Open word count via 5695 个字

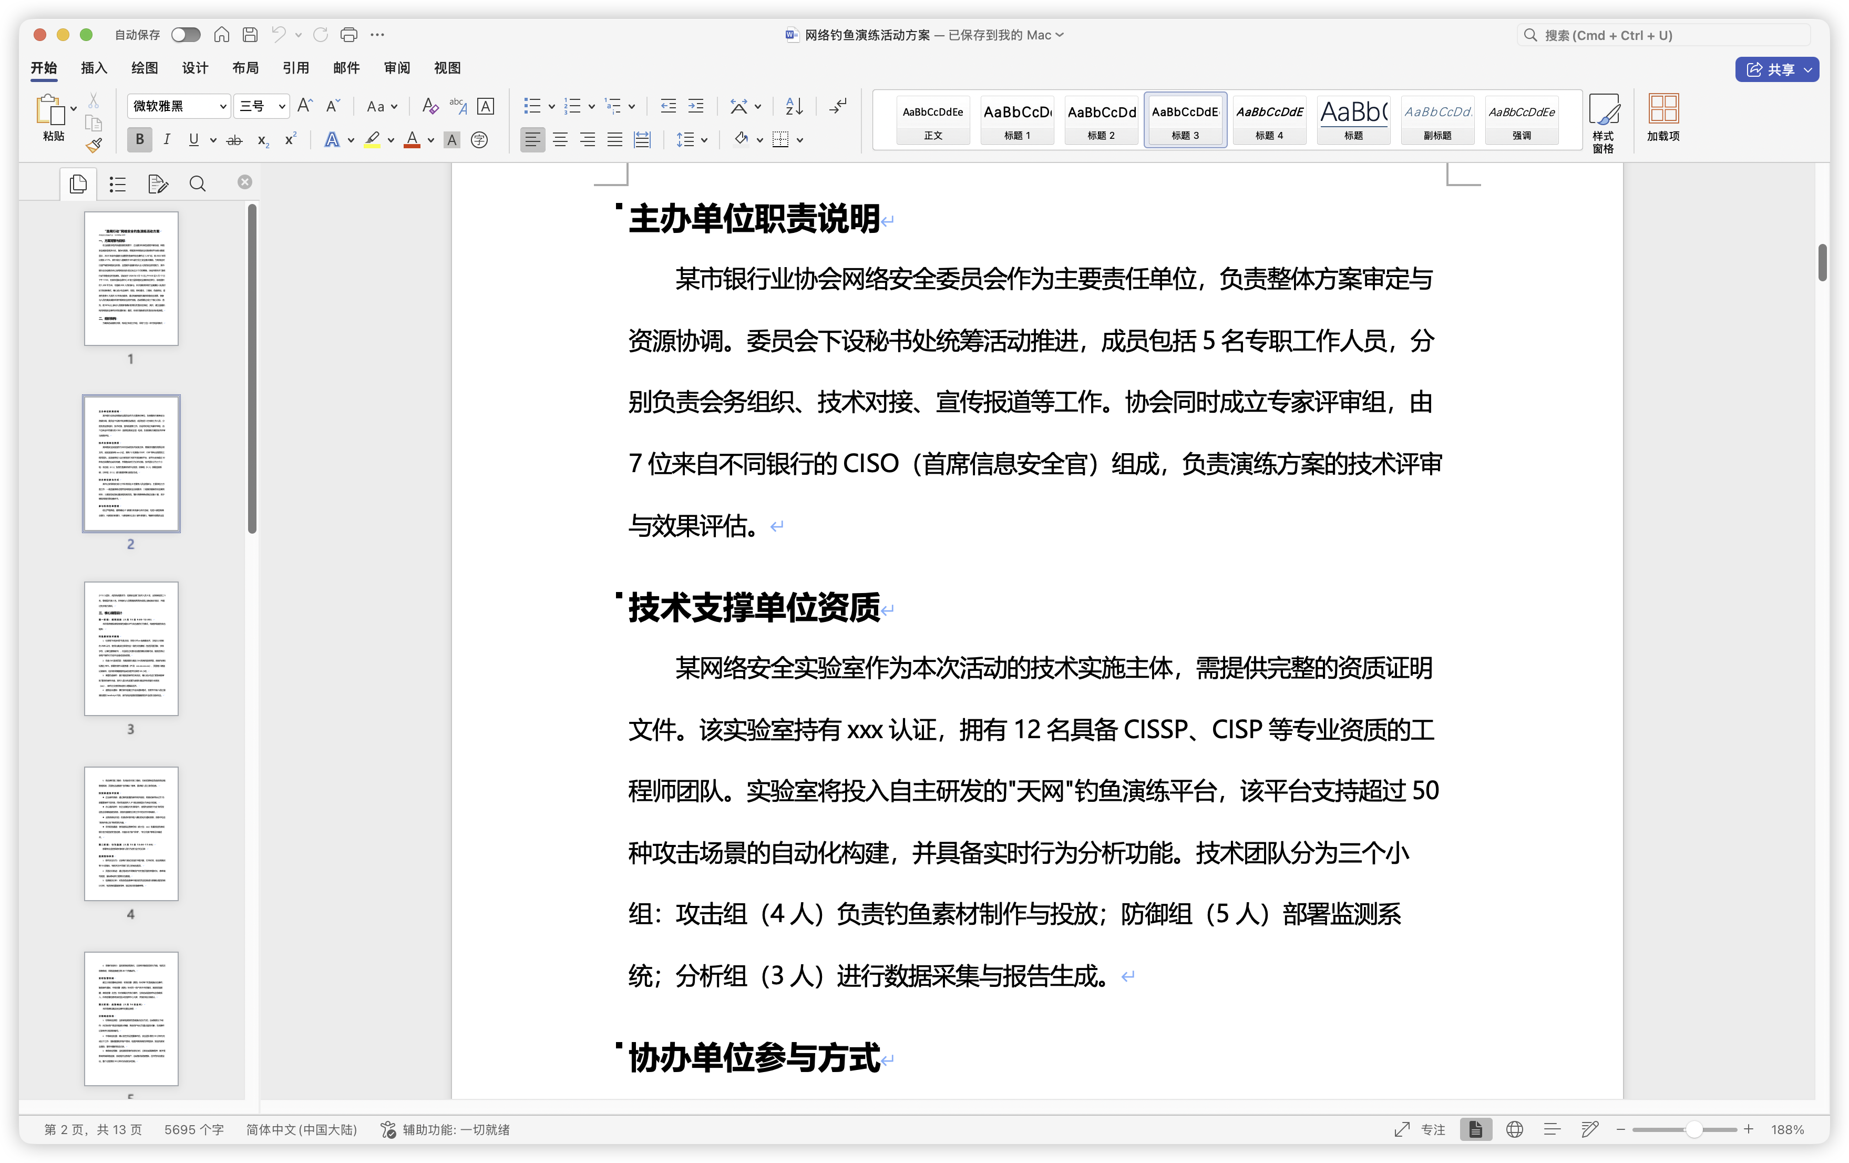pos(194,1130)
